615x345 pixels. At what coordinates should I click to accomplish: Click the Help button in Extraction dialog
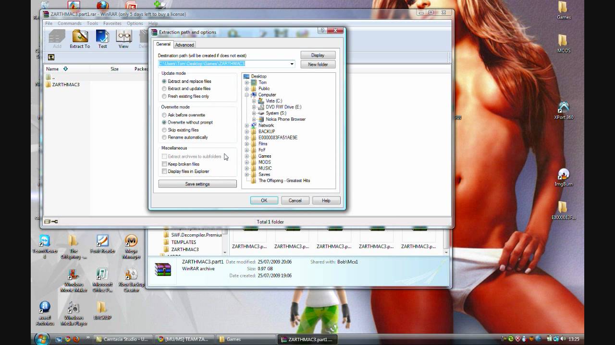326,201
